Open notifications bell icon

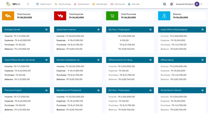(171, 4)
